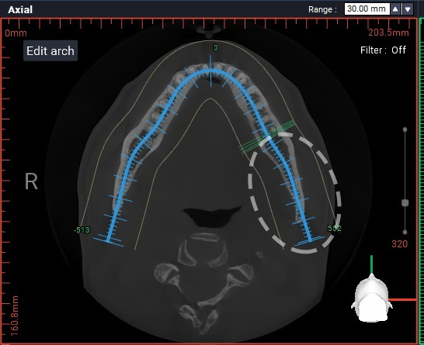424x345 pixels.
Task: Select the 502 arch endpoint label
Action: click(334, 229)
